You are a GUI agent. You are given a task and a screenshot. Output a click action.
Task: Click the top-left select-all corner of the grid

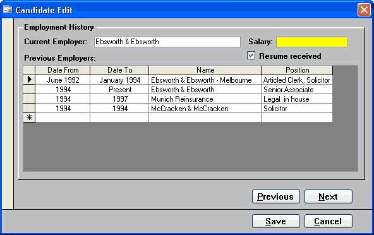29,70
